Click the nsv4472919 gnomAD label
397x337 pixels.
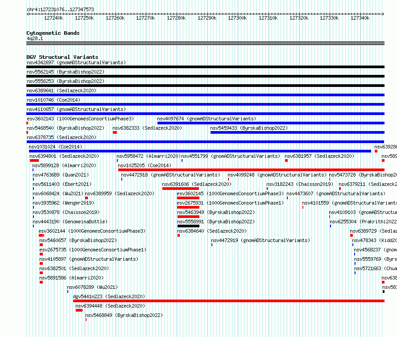261,240
